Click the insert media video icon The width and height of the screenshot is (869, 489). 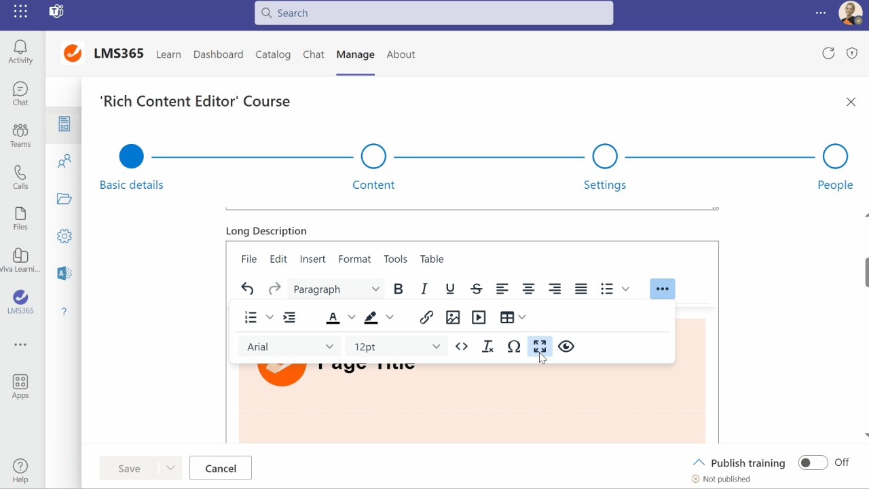[x=479, y=317]
